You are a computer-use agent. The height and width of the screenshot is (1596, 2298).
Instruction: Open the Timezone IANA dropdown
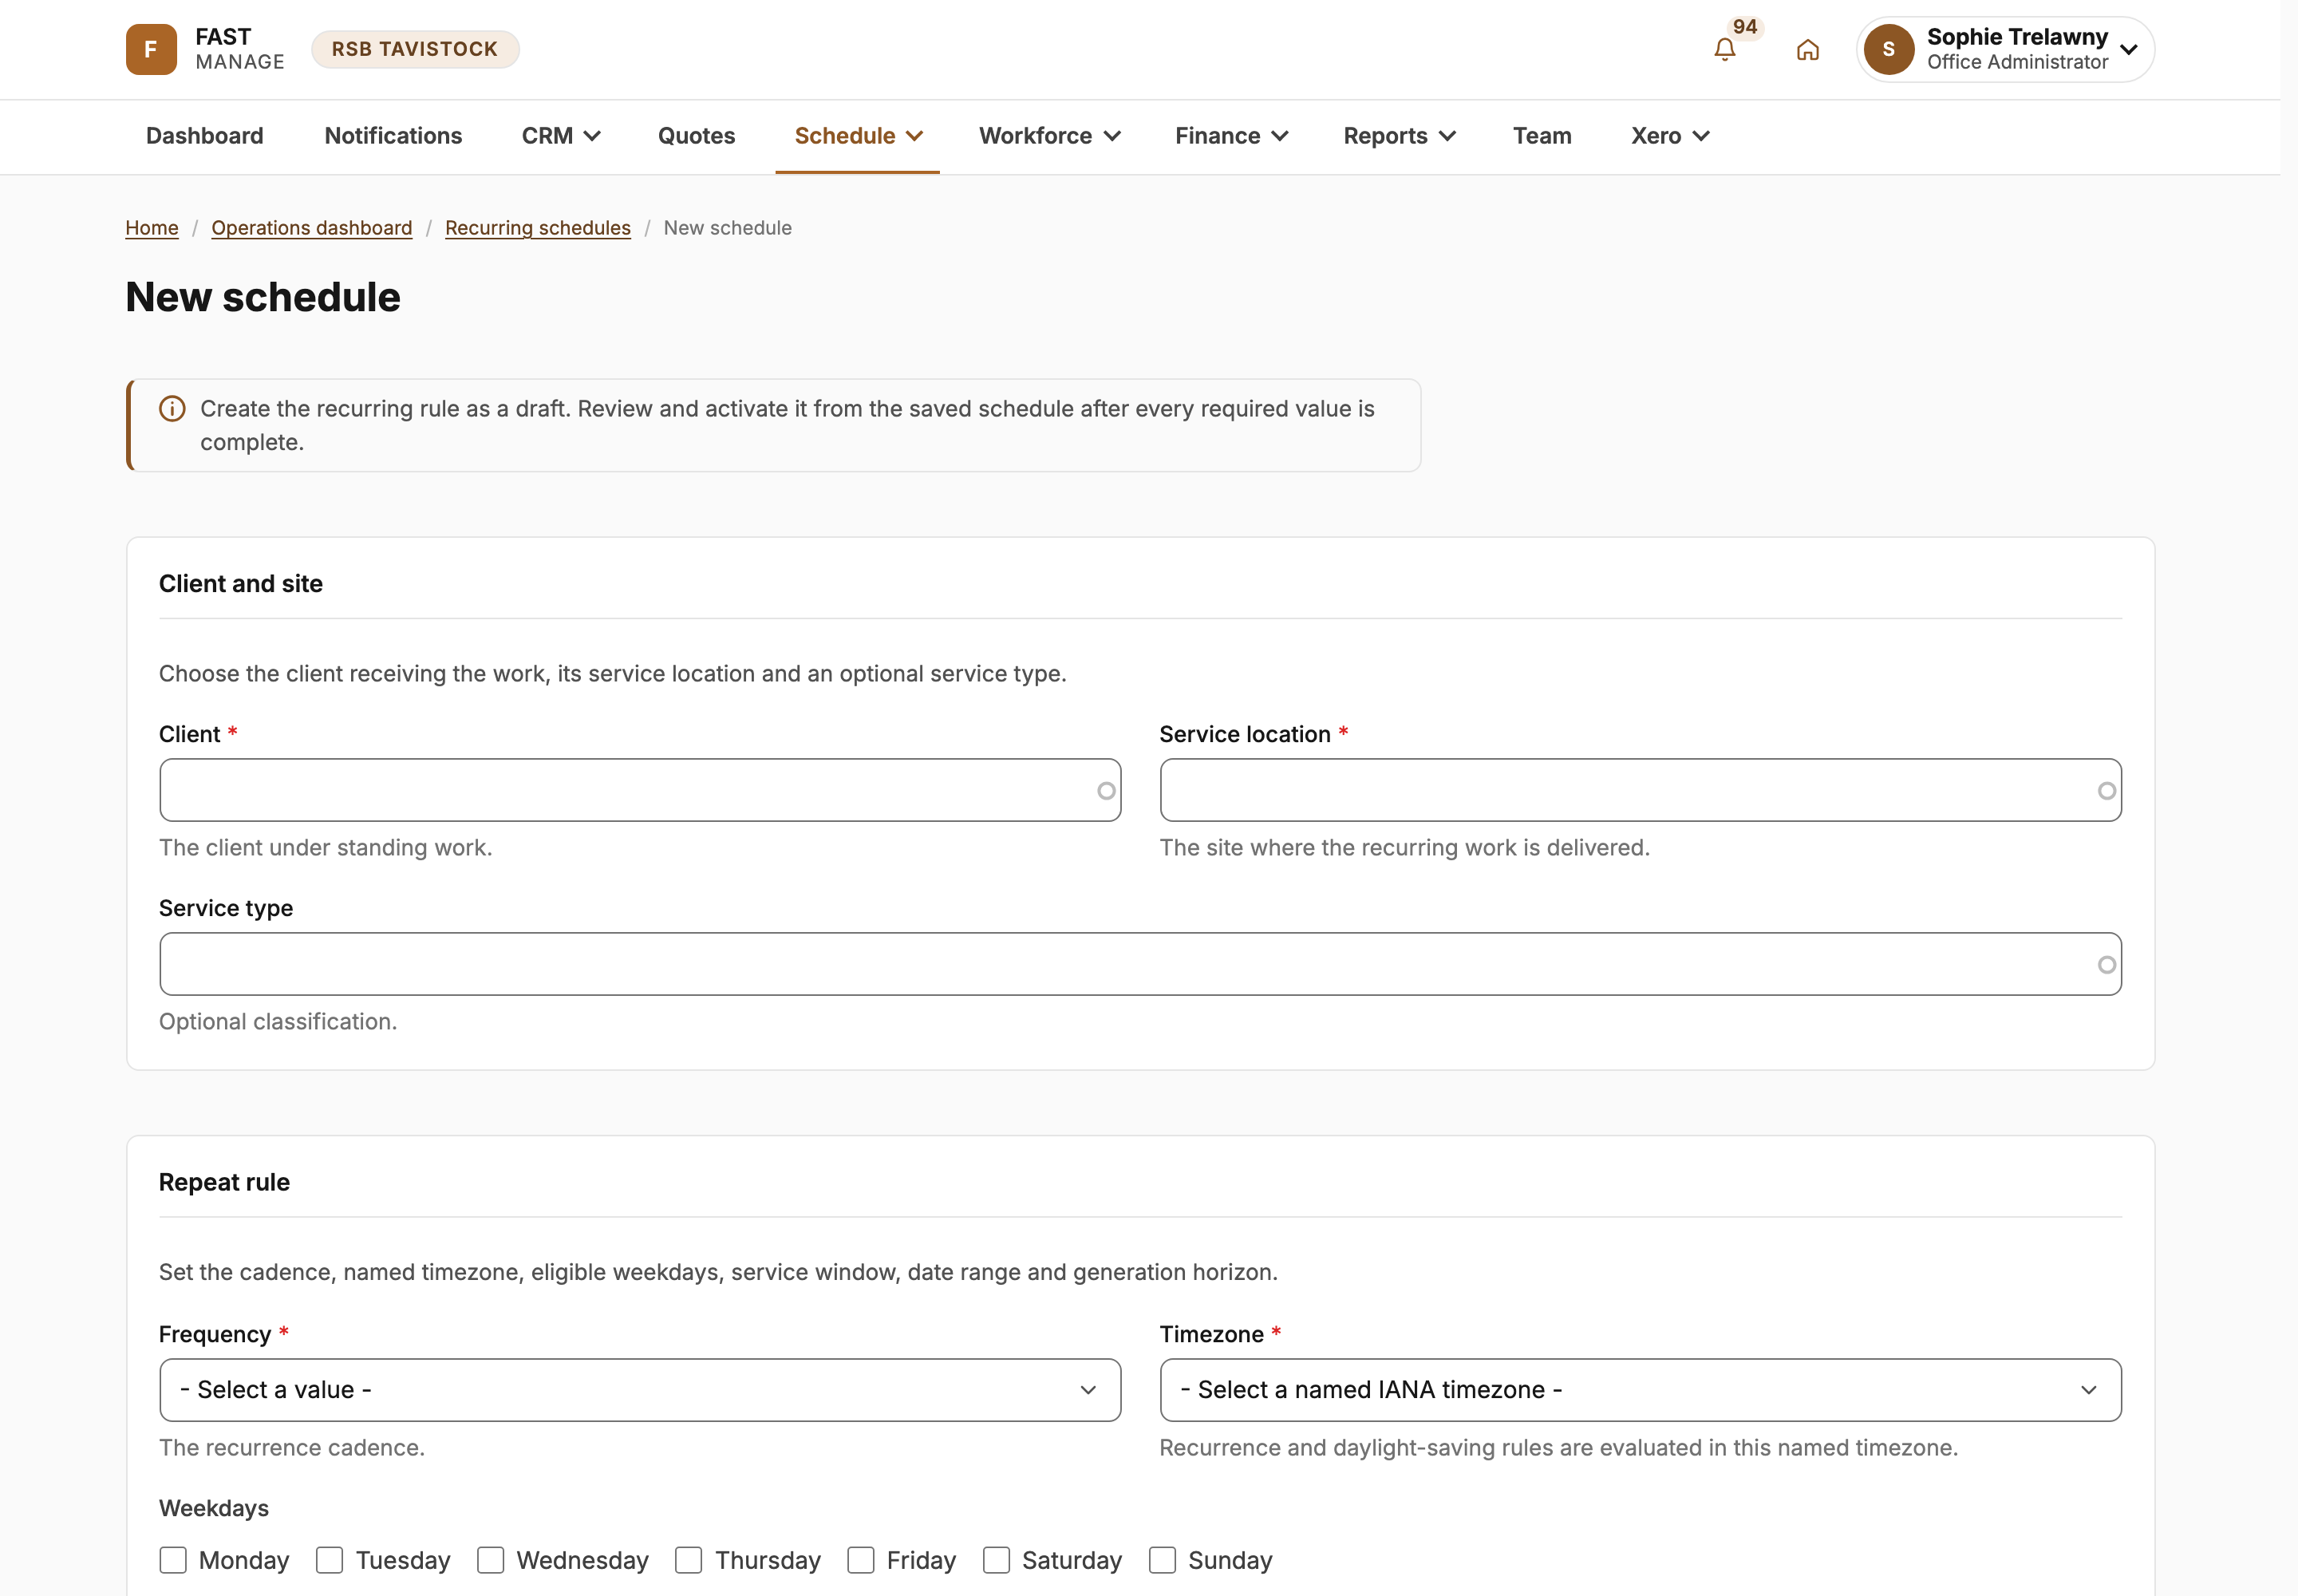(1640, 1390)
